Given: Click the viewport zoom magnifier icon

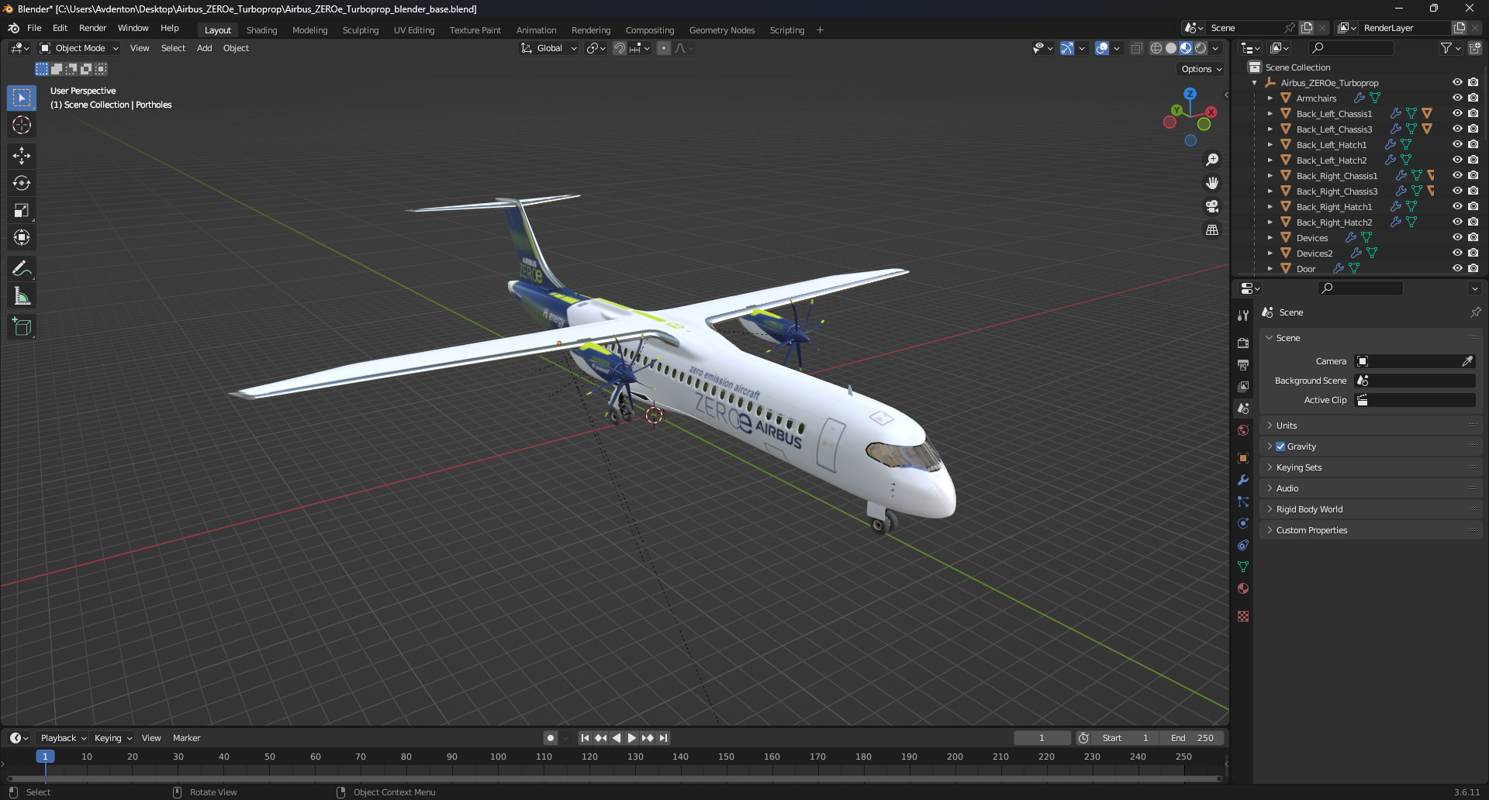Looking at the screenshot, I should point(1211,160).
